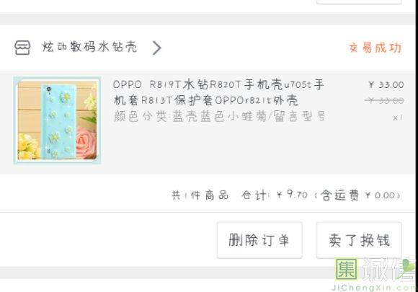Tap the 共1件商品 summary text
Image resolution: width=418 pixels, height=292 pixels.
tap(200, 195)
